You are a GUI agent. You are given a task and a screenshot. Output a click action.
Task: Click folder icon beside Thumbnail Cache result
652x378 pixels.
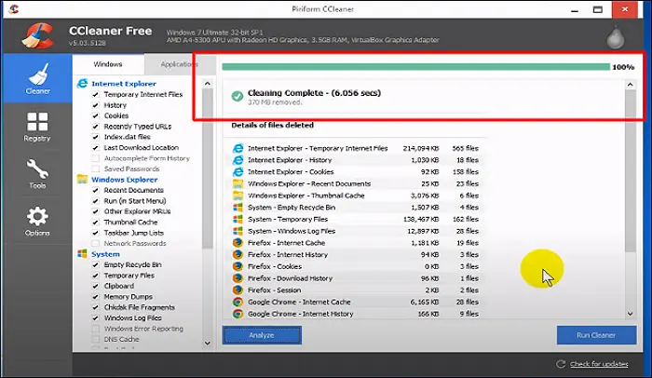[238, 196]
